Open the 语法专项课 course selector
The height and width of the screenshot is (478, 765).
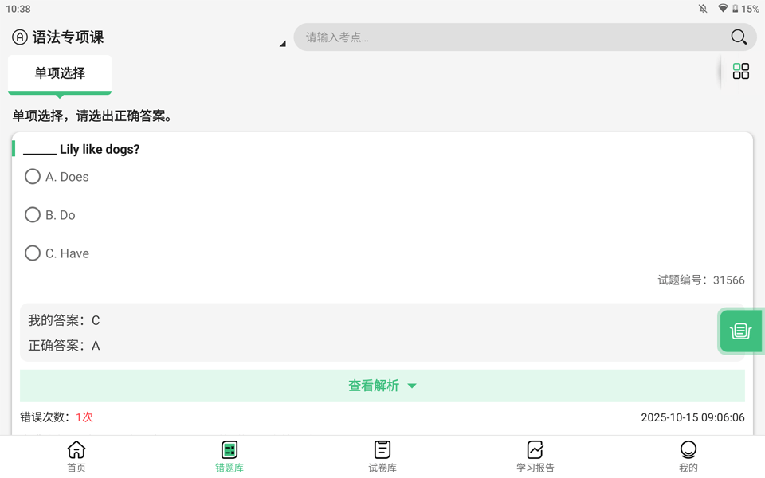pos(69,37)
